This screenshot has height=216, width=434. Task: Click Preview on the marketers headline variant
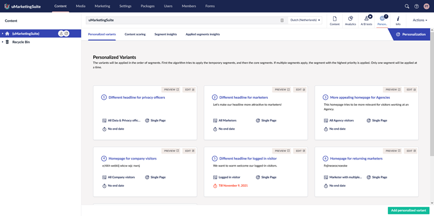[x=282, y=90]
